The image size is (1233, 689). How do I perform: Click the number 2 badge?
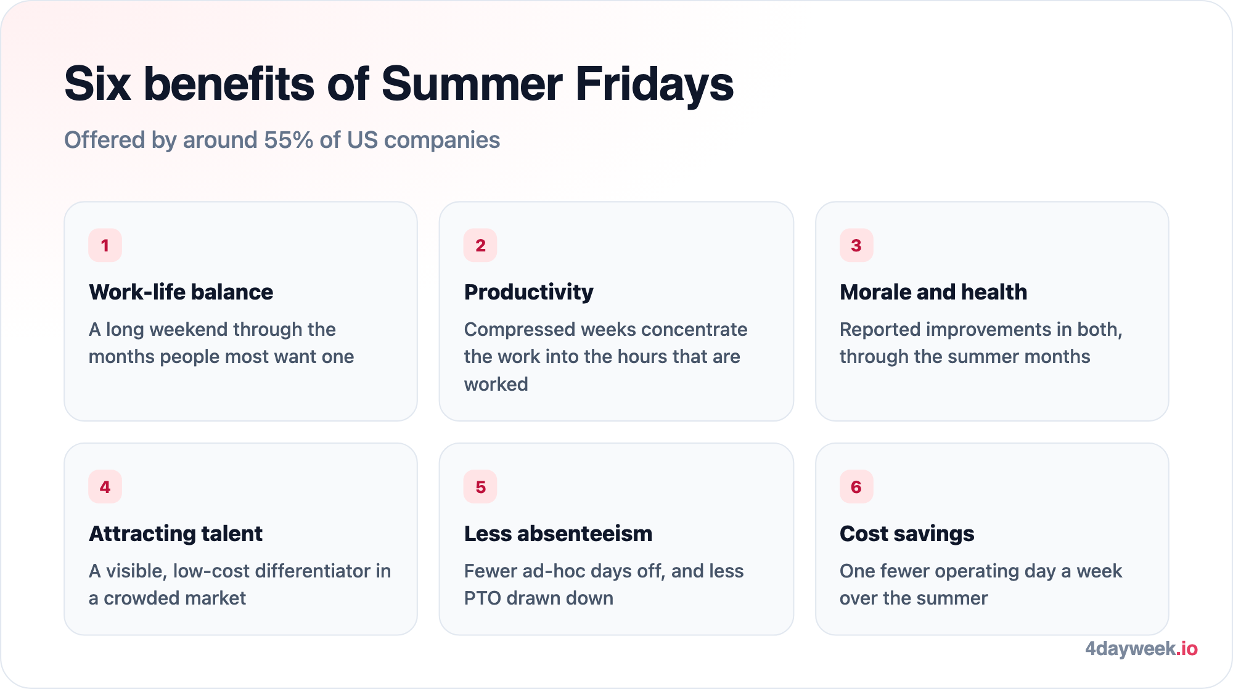click(x=480, y=245)
